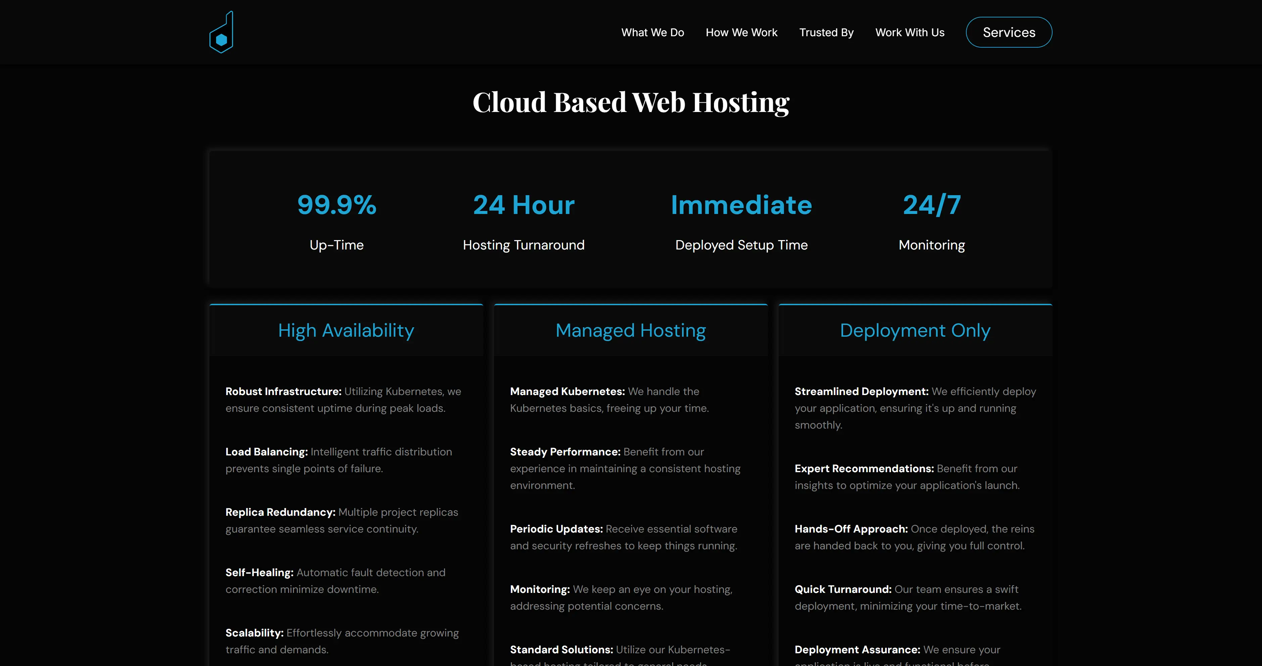Screen dimensions: 1262x666
Task: Navigate to How We Work section
Action: click(x=741, y=32)
